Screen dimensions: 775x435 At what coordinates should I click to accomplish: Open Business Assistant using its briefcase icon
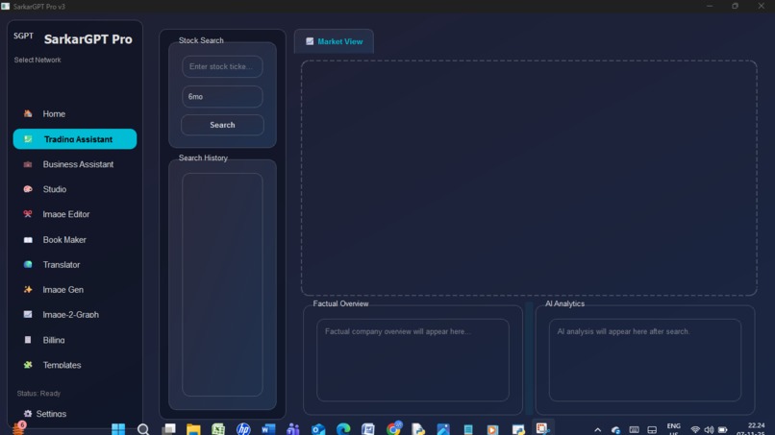point(28,164)
